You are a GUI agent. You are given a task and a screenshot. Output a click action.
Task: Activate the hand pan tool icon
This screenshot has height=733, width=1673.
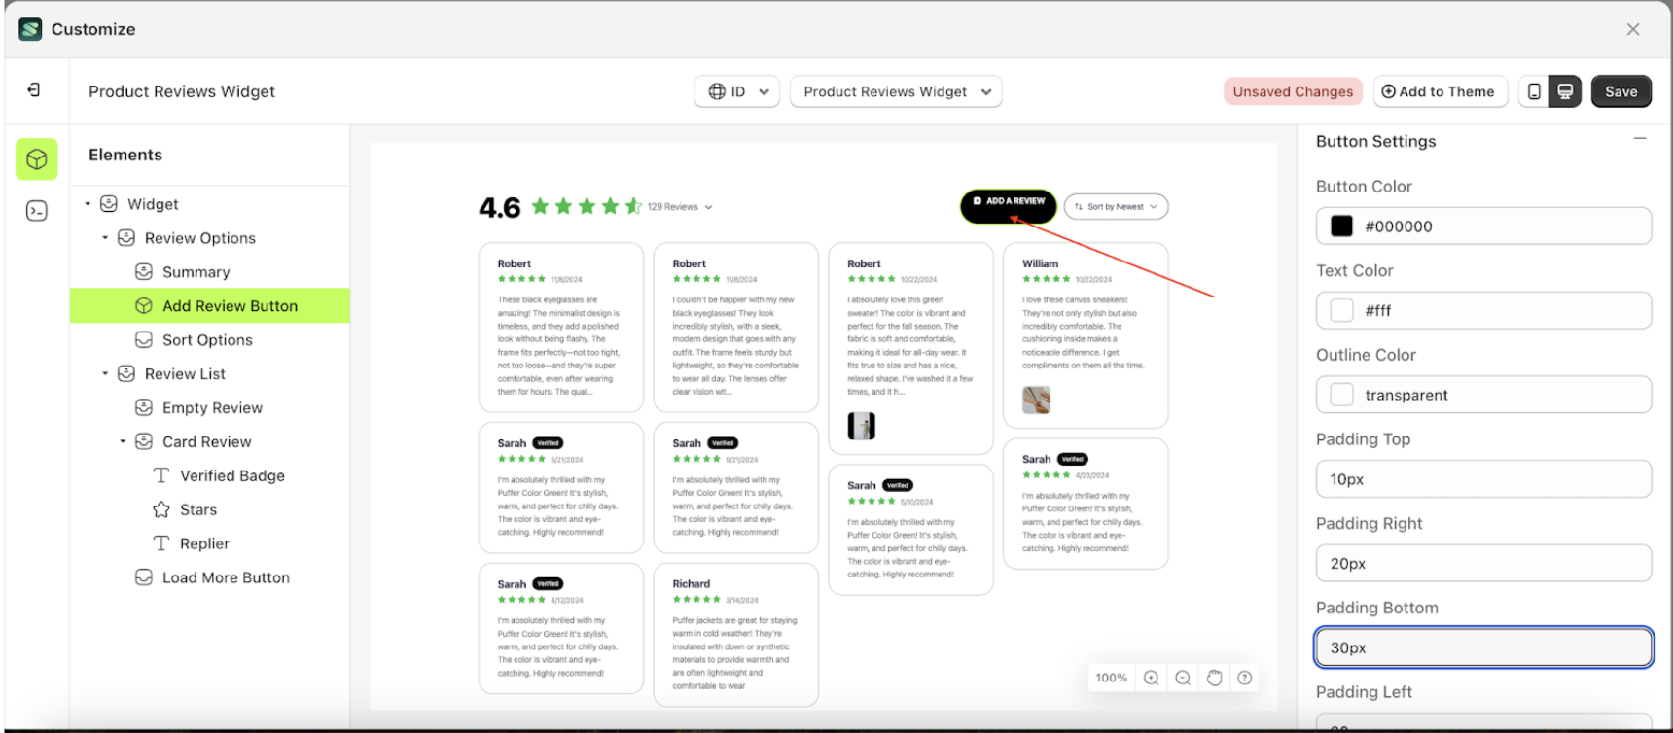1214,678
